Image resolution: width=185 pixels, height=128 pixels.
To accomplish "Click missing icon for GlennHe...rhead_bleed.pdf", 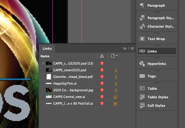I will pyautogui.click(x=102, y=77).
